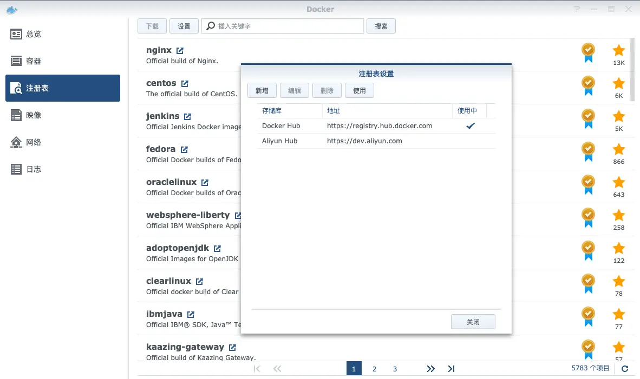Open ibmjava external link icon
Viewport: 640px width, 379px height.
(191, 315)
